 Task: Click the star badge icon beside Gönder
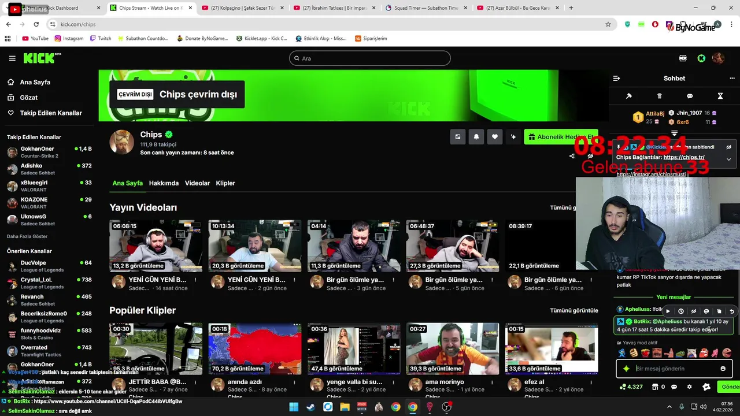coord(706,387)
